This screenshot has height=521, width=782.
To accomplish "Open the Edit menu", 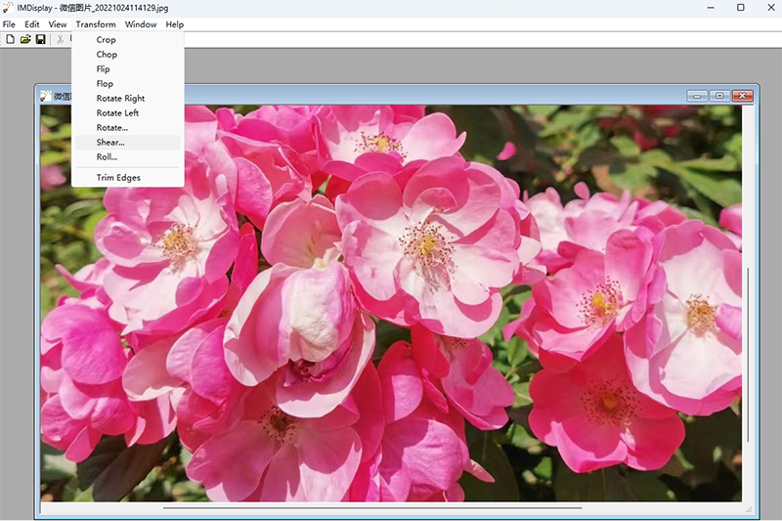I will click(32, 24).
